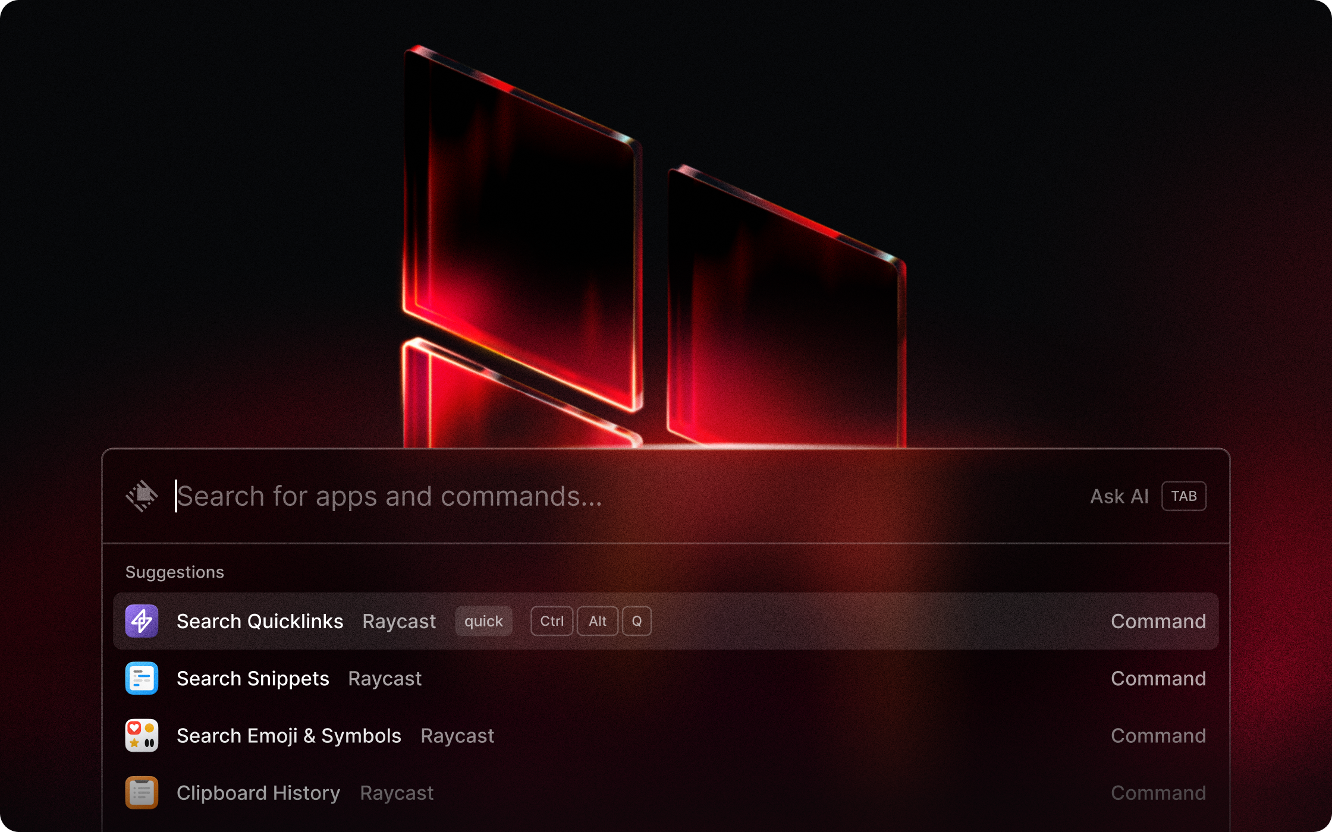
Task: Click the Alt hotkey badge
Action: (x=597, y=621)
